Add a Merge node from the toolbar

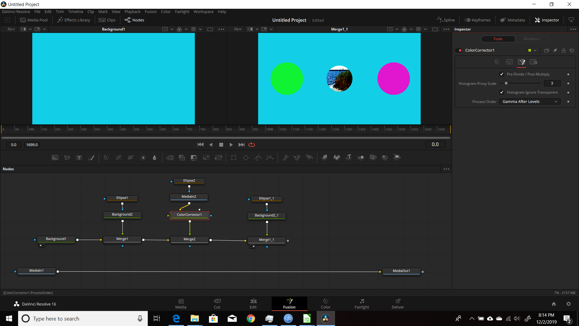click(x=170, y=158)
